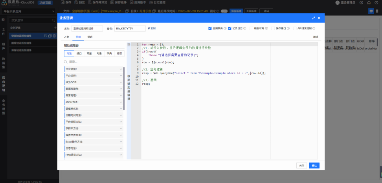The width and height of the screenshot is (382, 183).
Task: Click 关闭 close button in dialog footer
Action: click(301, 165)
